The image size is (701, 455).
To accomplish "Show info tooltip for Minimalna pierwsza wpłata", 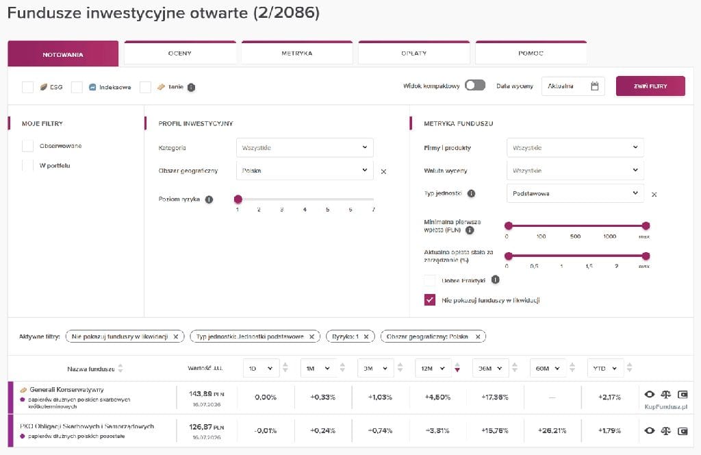I will 470,230.
